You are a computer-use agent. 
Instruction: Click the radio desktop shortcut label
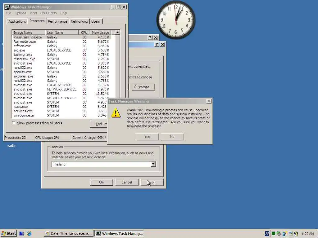coord(11,146)
